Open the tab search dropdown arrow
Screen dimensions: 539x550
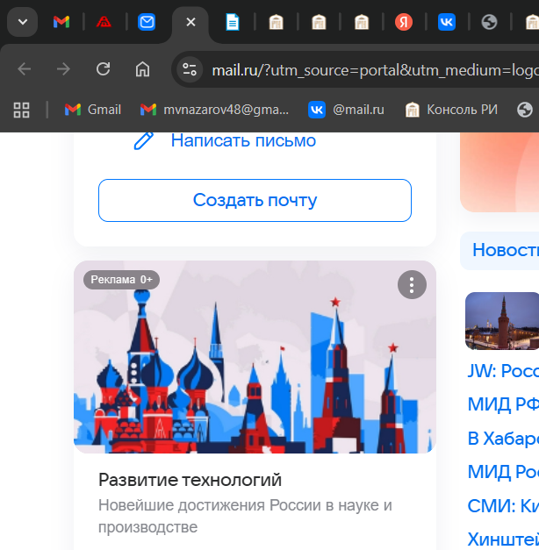coord(22,22)
